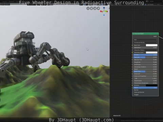163x122 pixels.
Task: Click the Specular Tint slider
Action: 145,60
